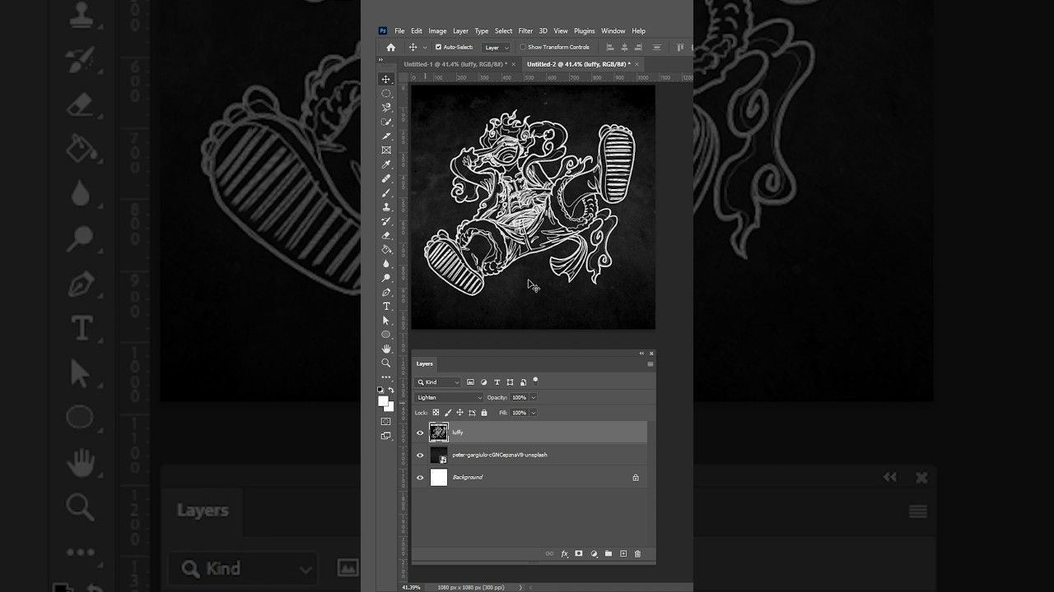Open the Kind filter dropdown
Screen dimensions: 1054x592
click(438, 382)
